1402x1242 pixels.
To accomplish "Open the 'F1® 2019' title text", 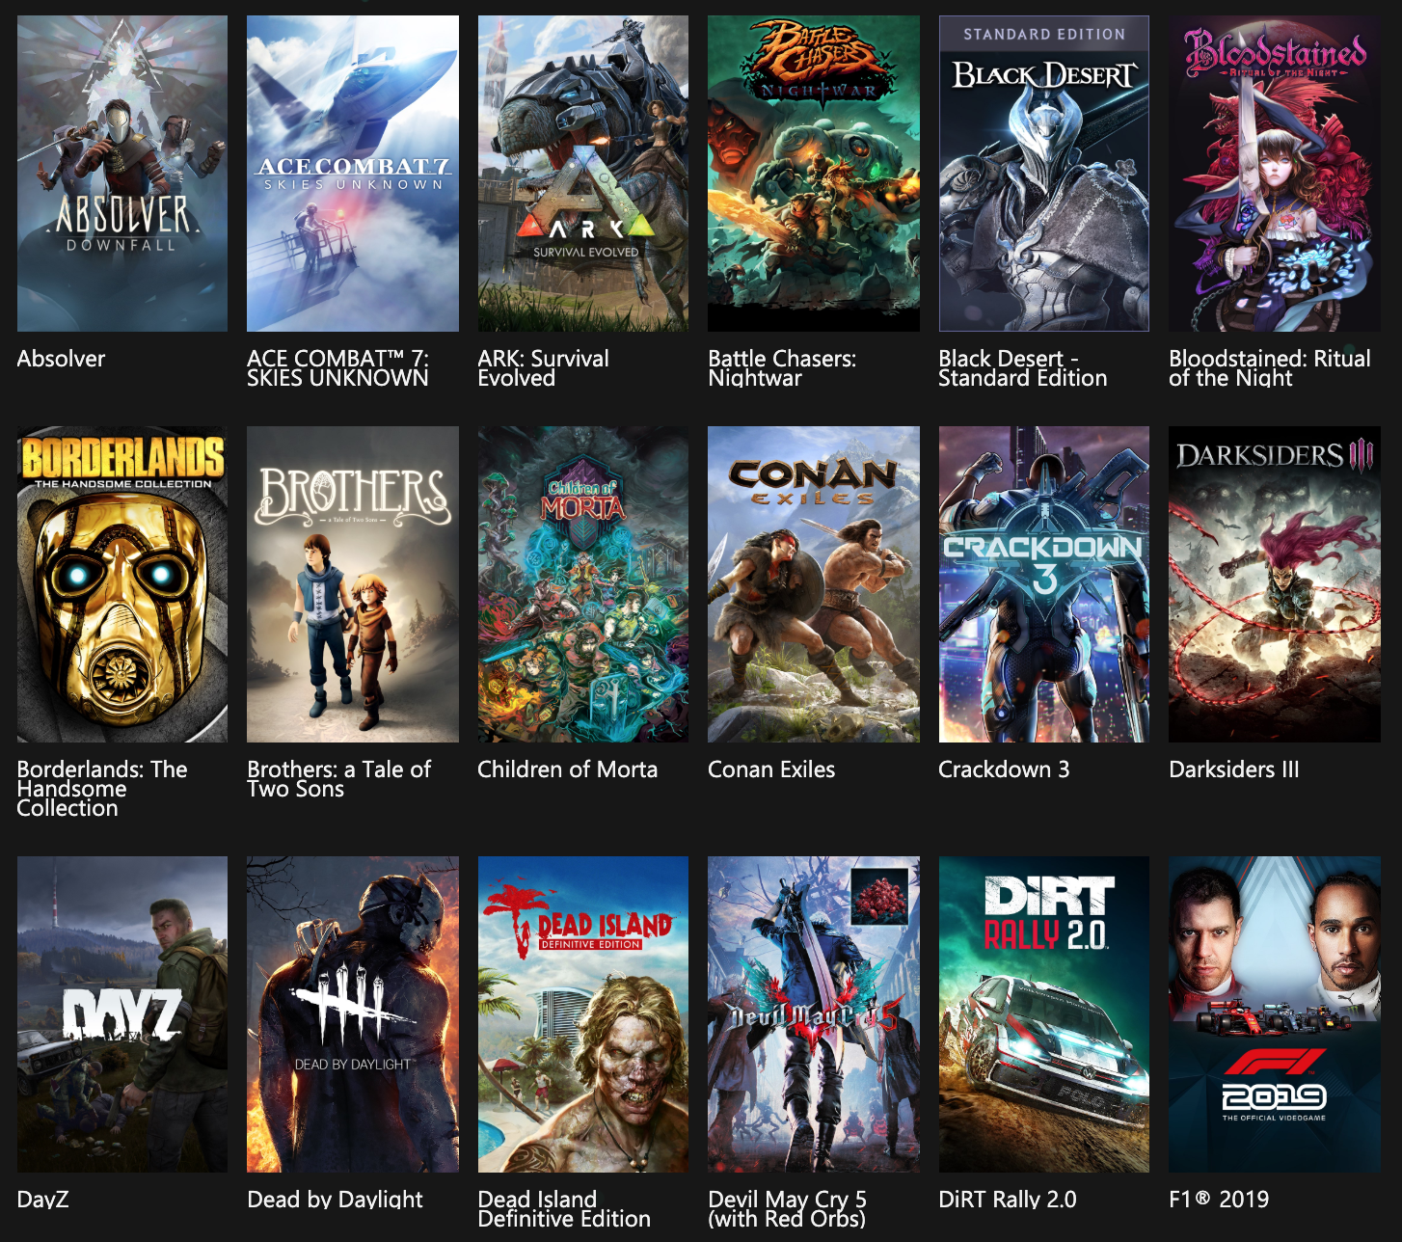I will coord(1219,1200).
